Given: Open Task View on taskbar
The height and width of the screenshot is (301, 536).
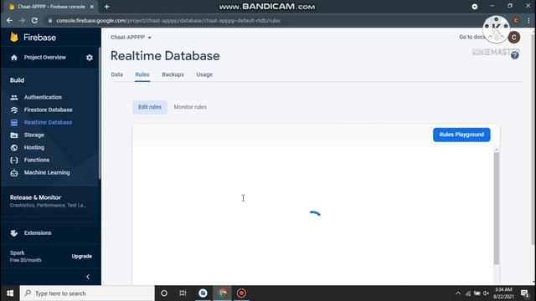Looking at the screenshot, I should pyautogui.click(x=183, y=293).
